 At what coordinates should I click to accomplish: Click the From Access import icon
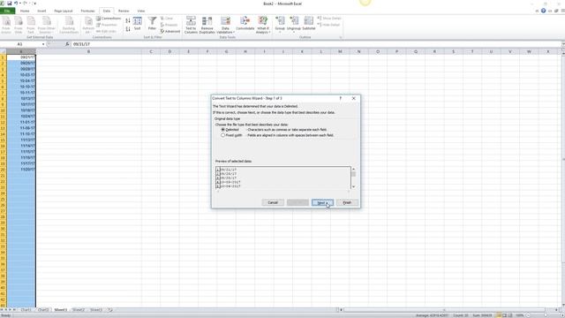[x=6, y=25]
